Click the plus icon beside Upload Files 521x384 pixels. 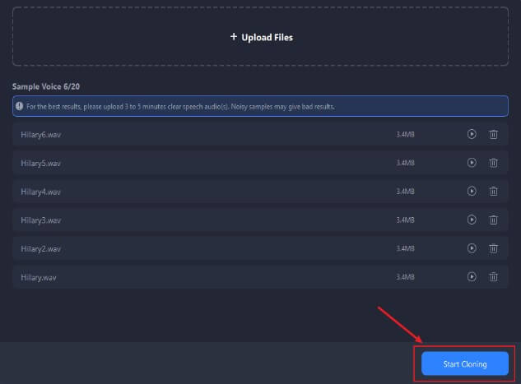pyautogui.click(x=234, y=36)
